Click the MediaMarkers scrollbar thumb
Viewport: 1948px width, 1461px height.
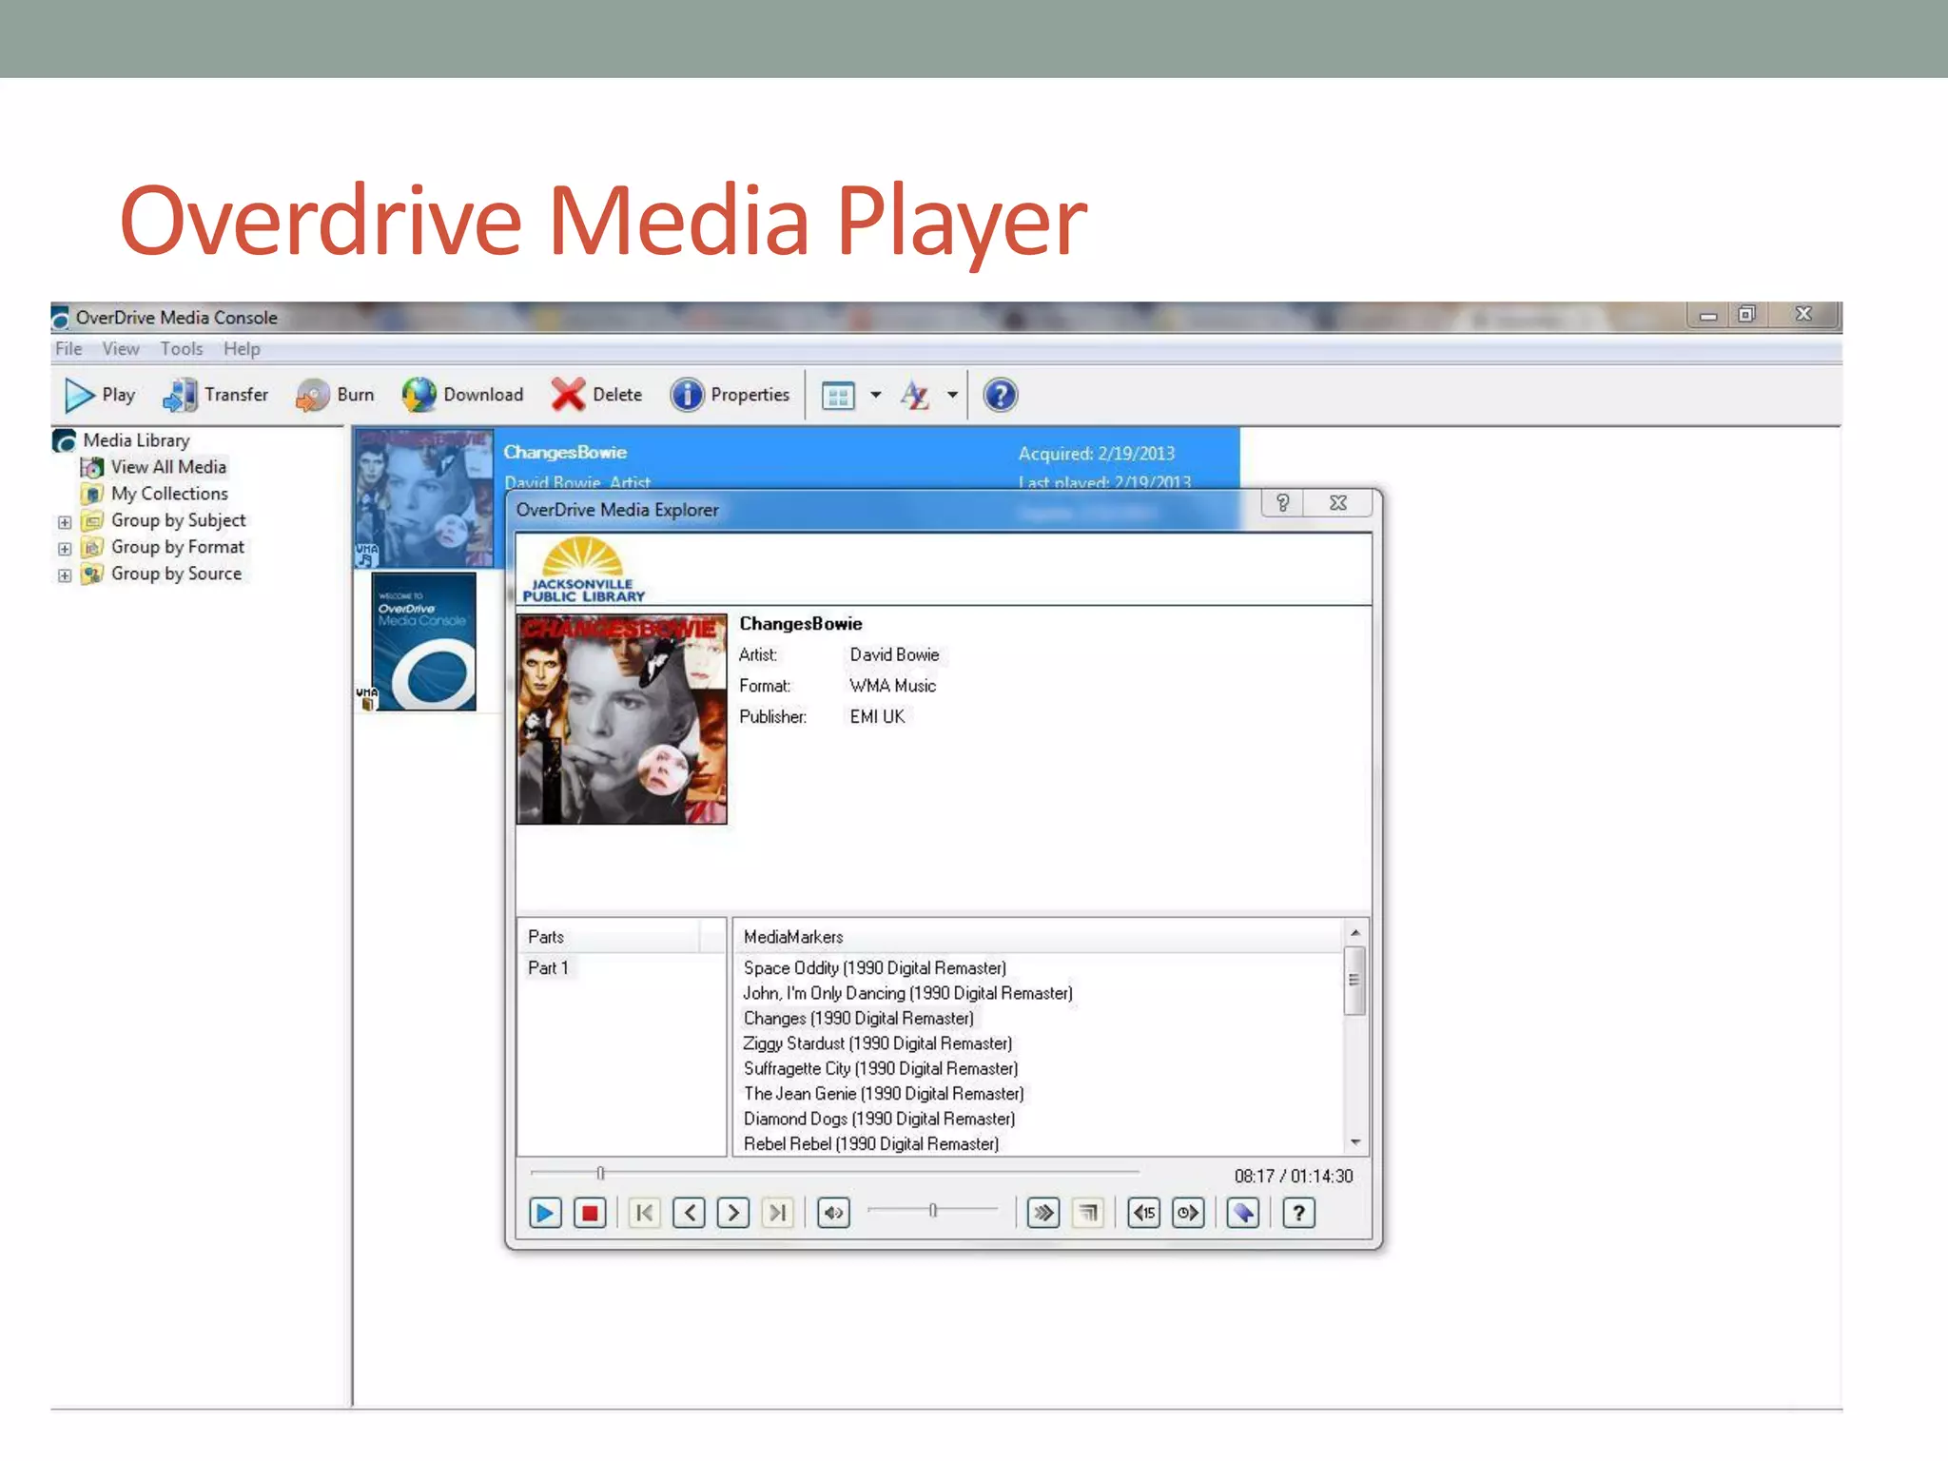click(1355, 981)
